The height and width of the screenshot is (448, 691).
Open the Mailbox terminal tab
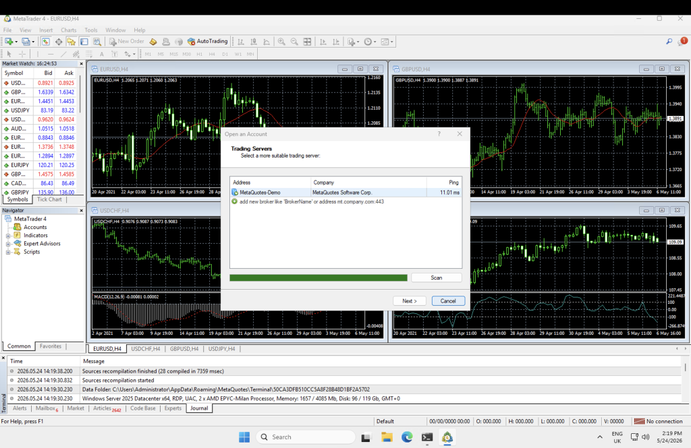pyautogui.click(x=47, y=408)
